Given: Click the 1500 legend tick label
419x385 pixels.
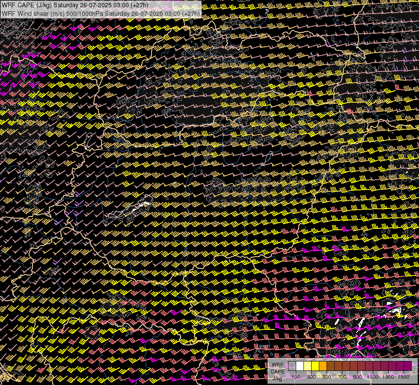Looking at the screenshot, I should point(404,377).
